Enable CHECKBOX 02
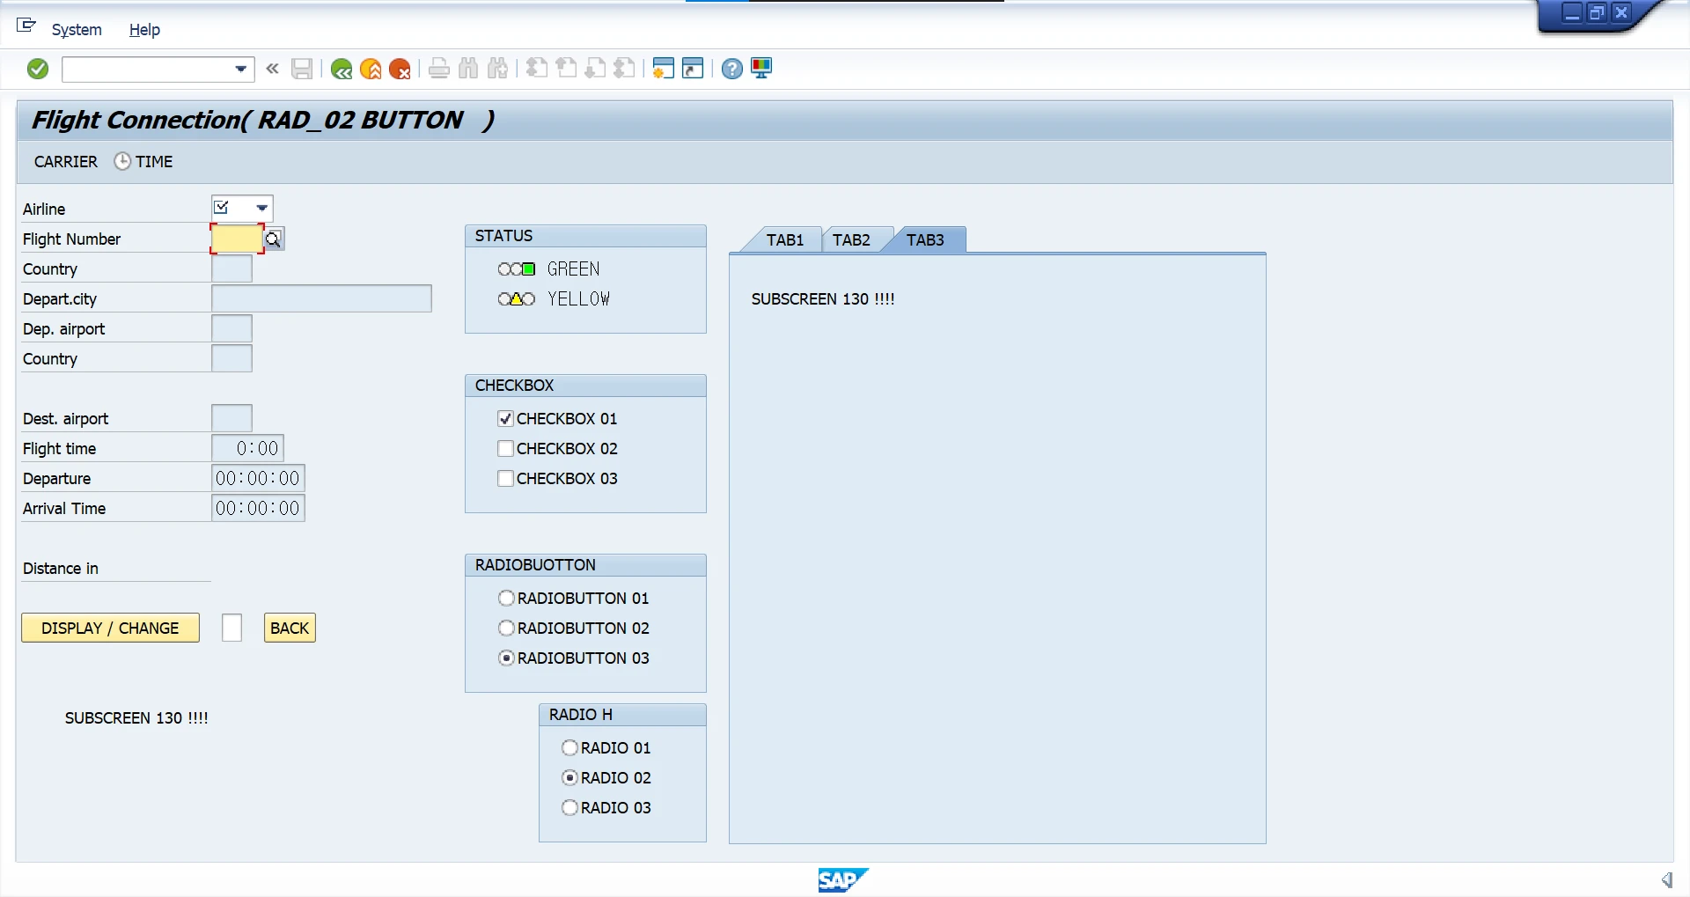This screenshot has height=897, width=1690. coord(506,449)
